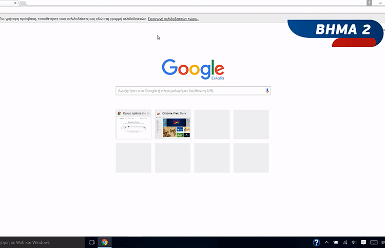Open the help question mark tray icon

pos(316,242)
